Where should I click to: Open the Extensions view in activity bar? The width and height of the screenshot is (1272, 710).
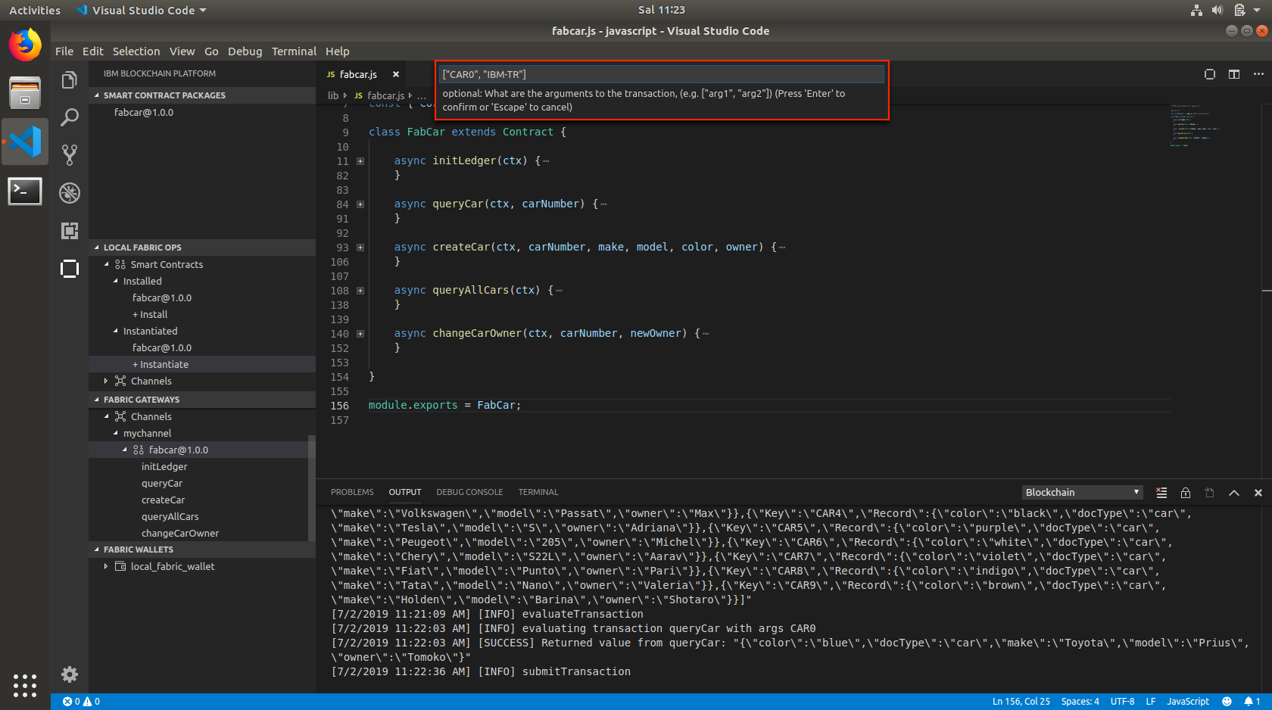pyautogui.click(x=70, y=231)
